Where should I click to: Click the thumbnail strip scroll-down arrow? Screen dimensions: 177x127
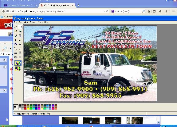[158, 122]
